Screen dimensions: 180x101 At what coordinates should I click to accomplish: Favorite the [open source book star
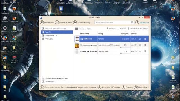point(140,39)
